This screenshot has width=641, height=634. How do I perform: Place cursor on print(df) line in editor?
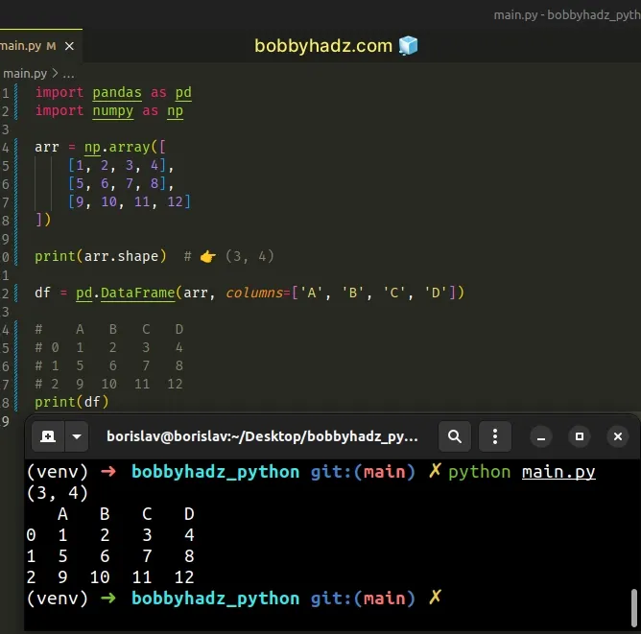tap(72, 402)
